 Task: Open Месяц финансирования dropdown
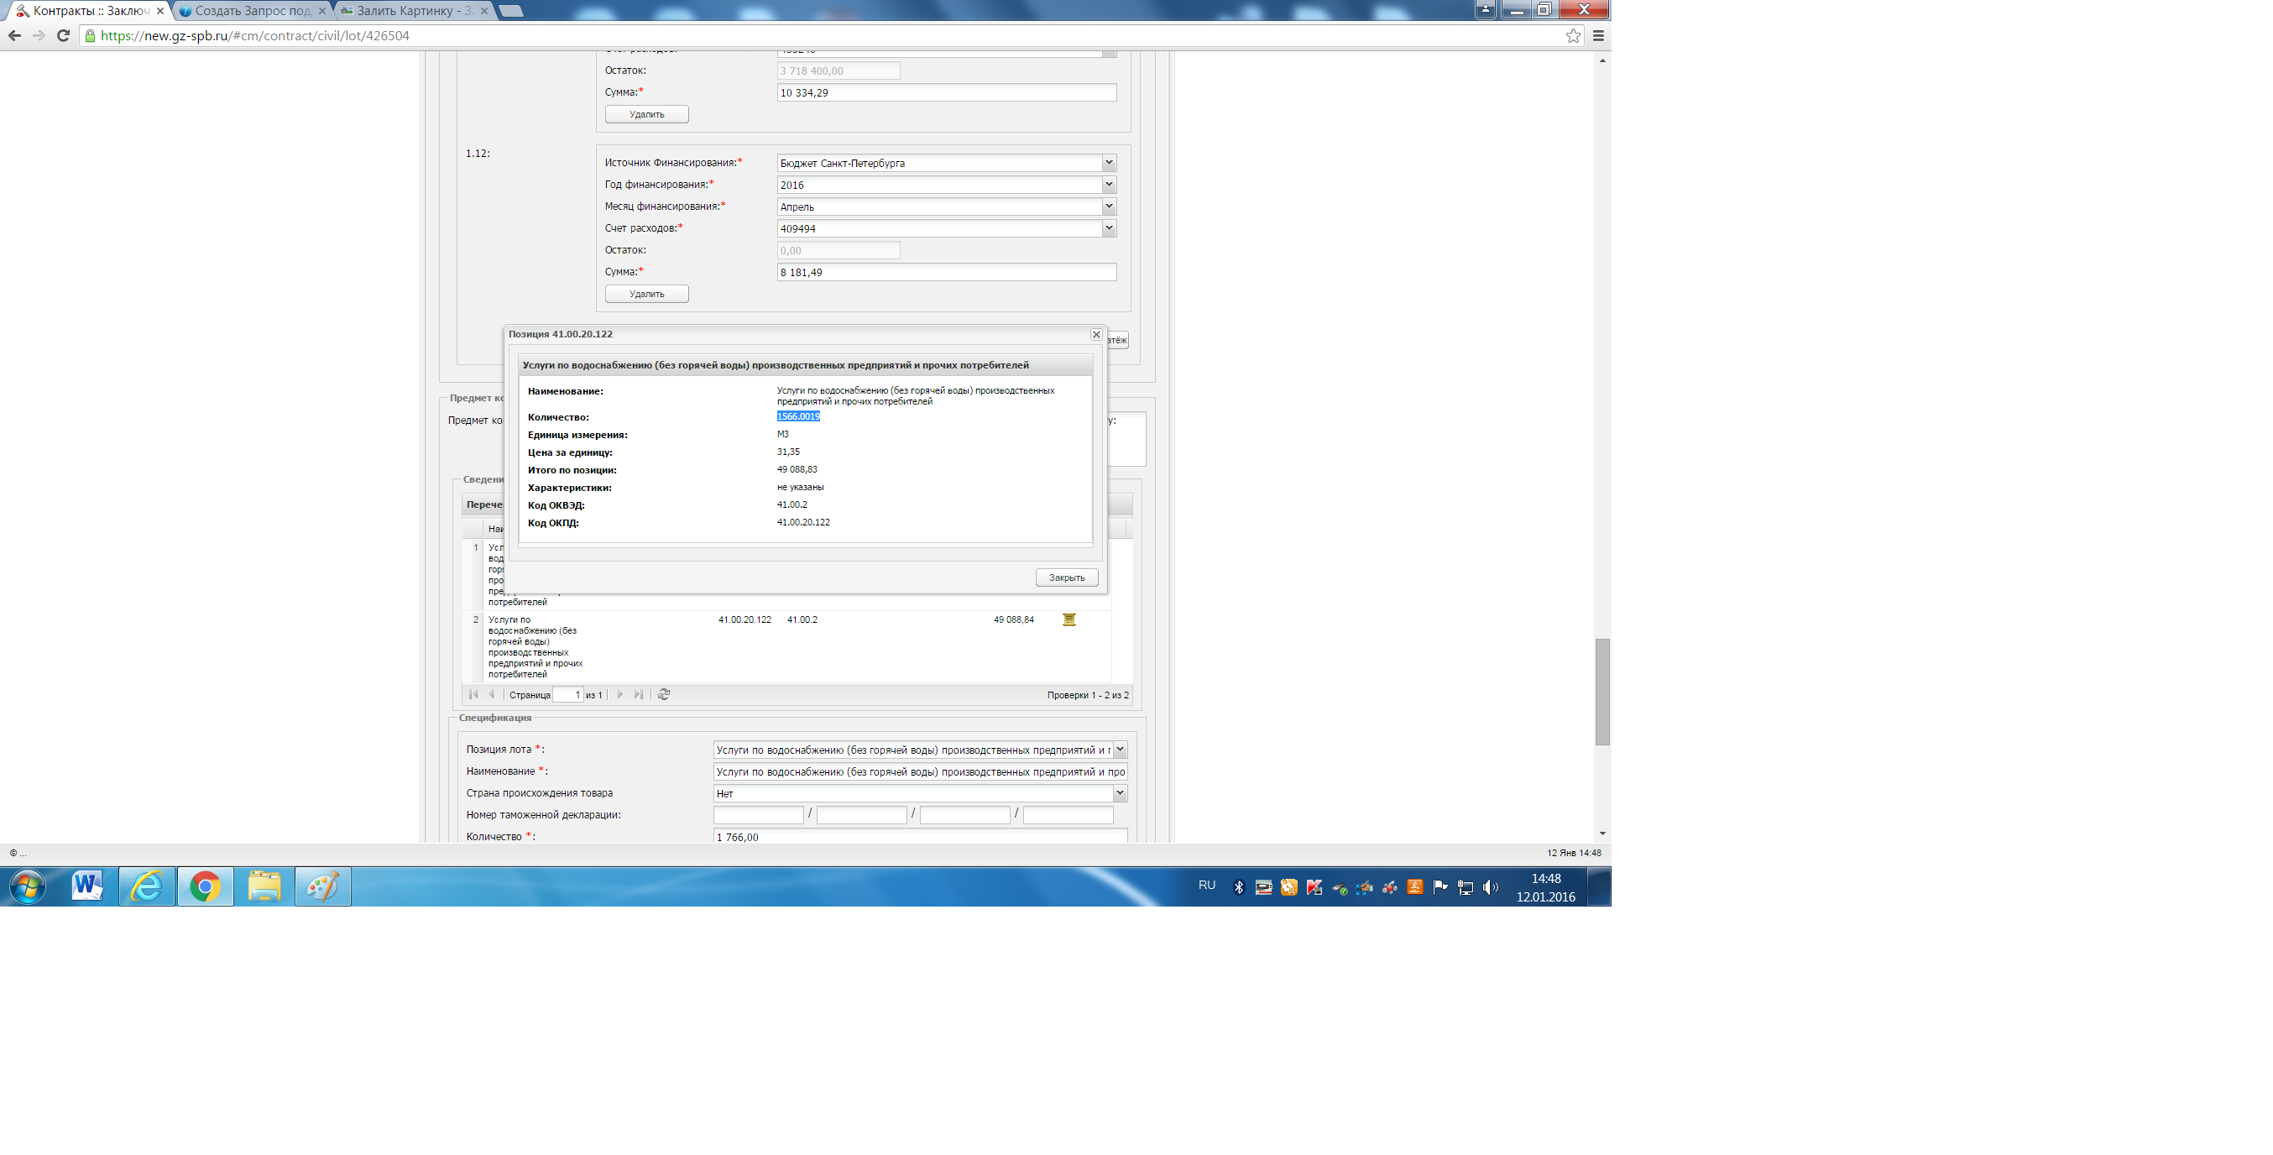pos(1109,206)
